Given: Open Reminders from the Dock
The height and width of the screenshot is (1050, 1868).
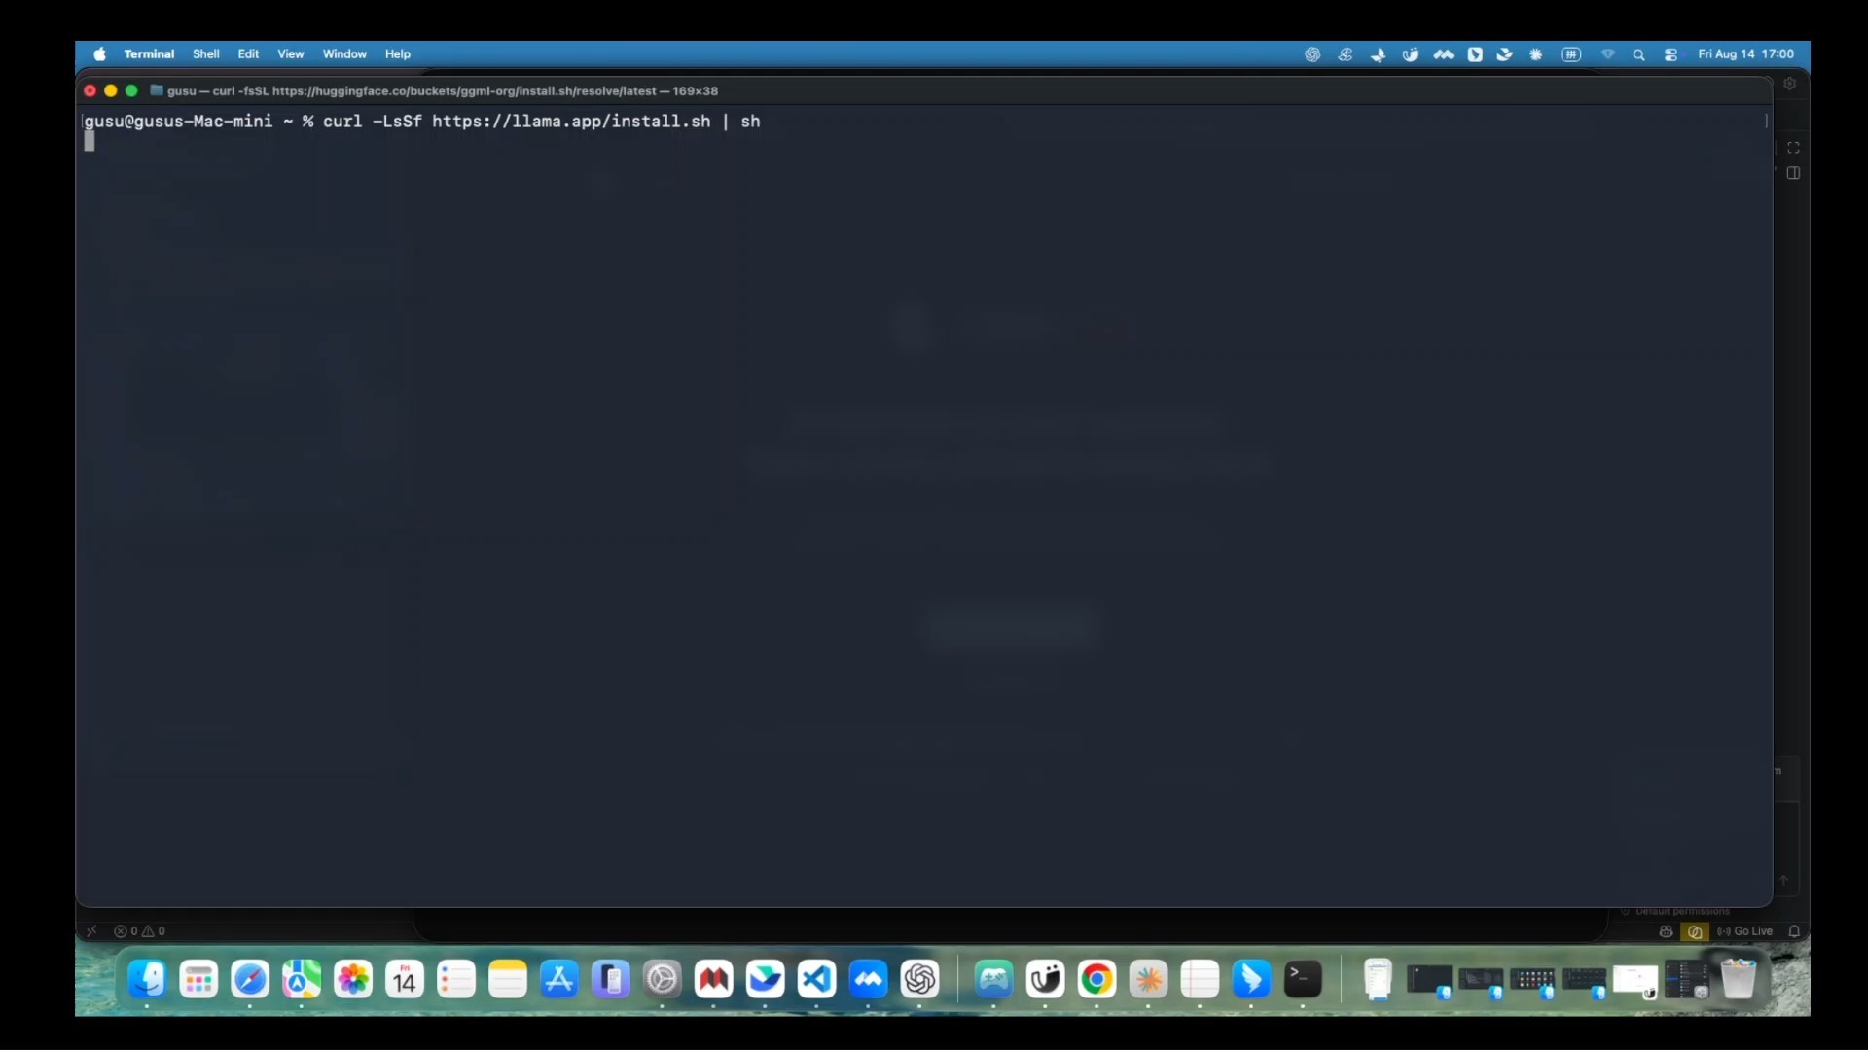Looking at the screenshot, I should pyautogui.click(x=456, y=979).
